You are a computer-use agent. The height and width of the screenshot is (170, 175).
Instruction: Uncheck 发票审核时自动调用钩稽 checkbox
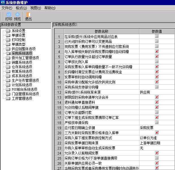coord(157,77)
